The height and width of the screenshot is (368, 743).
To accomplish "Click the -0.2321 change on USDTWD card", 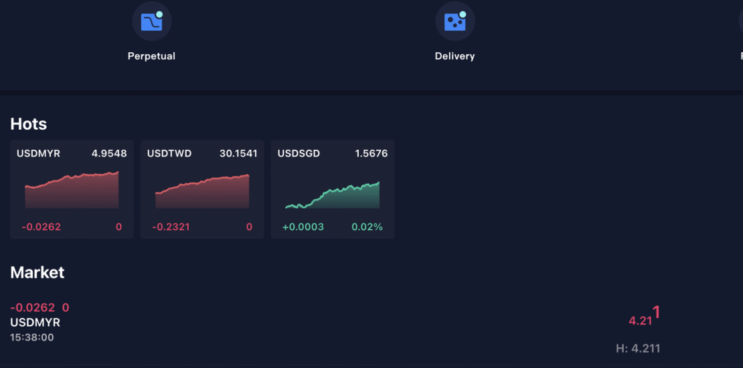I will [171, 227].
